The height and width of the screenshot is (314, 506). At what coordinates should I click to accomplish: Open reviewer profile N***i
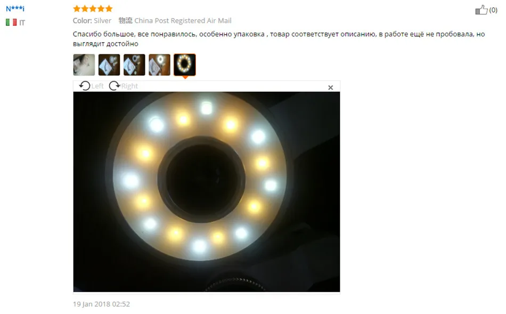[15, 9]
